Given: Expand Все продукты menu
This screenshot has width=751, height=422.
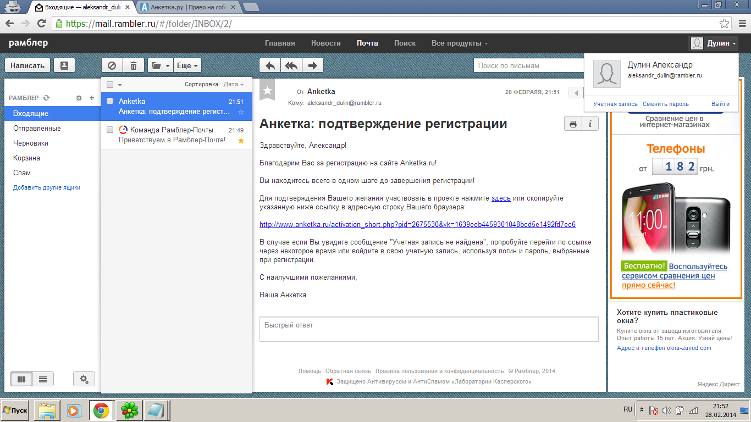Looking at the screenshot, I should (x=459, y=43).
